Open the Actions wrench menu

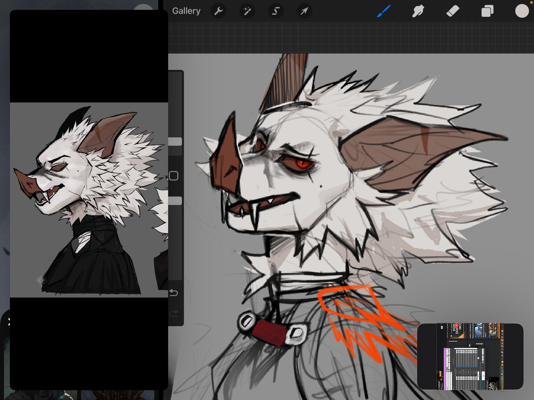[x=218, y=11]
